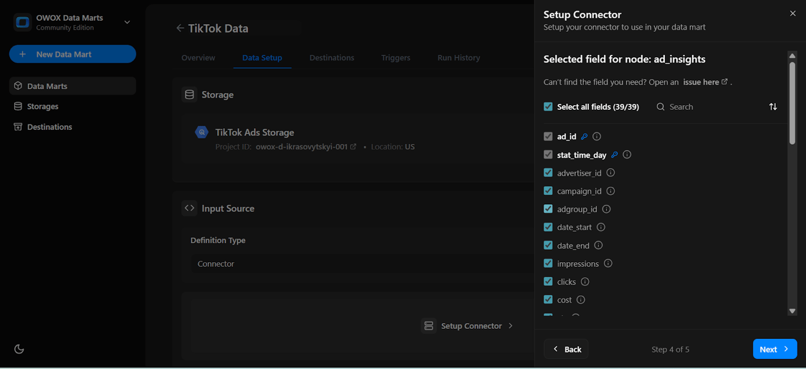
Task: Open the Definition Type Connector dropdown
Action: pyautogui.click(x=362, y=264)
